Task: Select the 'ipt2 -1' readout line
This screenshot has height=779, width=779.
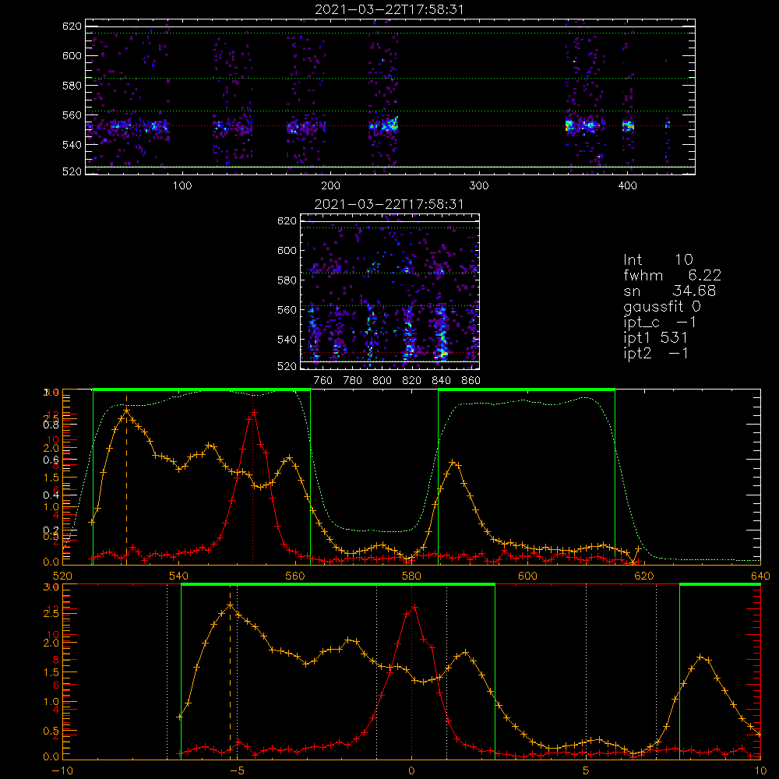Action: [655, 353]
